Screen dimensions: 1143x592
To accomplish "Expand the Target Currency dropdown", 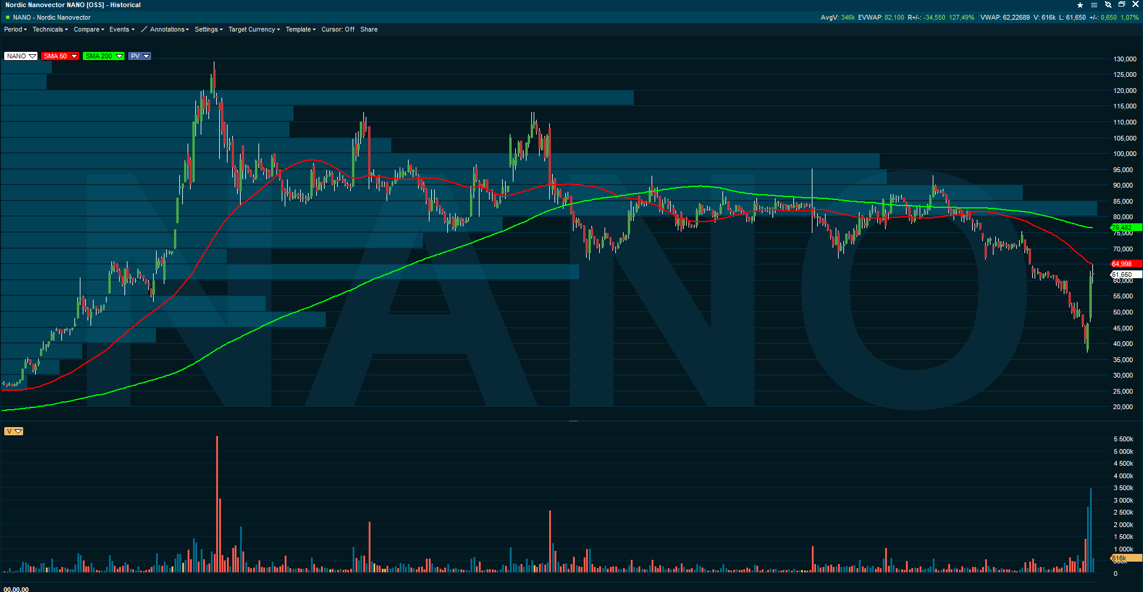I will point(254,29).
